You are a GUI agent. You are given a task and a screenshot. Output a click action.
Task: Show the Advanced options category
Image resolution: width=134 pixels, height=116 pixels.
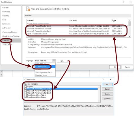(7, 28)
